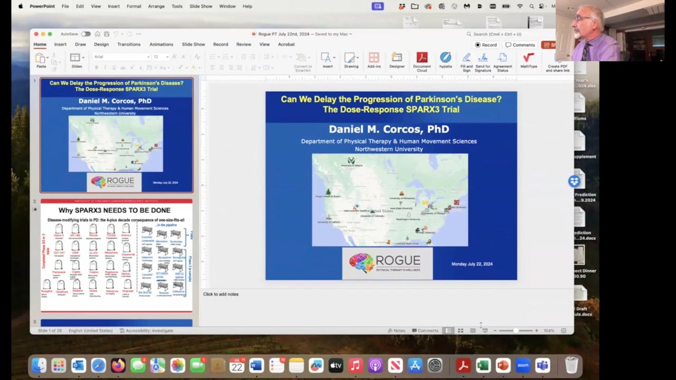Click Send for Signature

point(483,59)
